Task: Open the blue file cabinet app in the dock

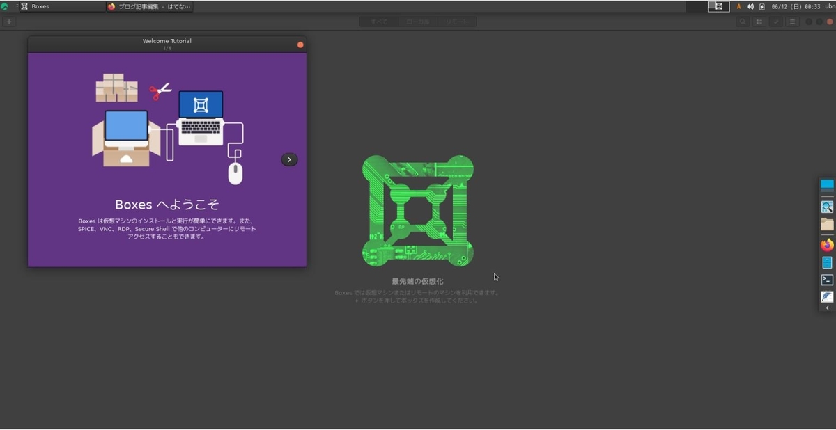Action: 827,263
